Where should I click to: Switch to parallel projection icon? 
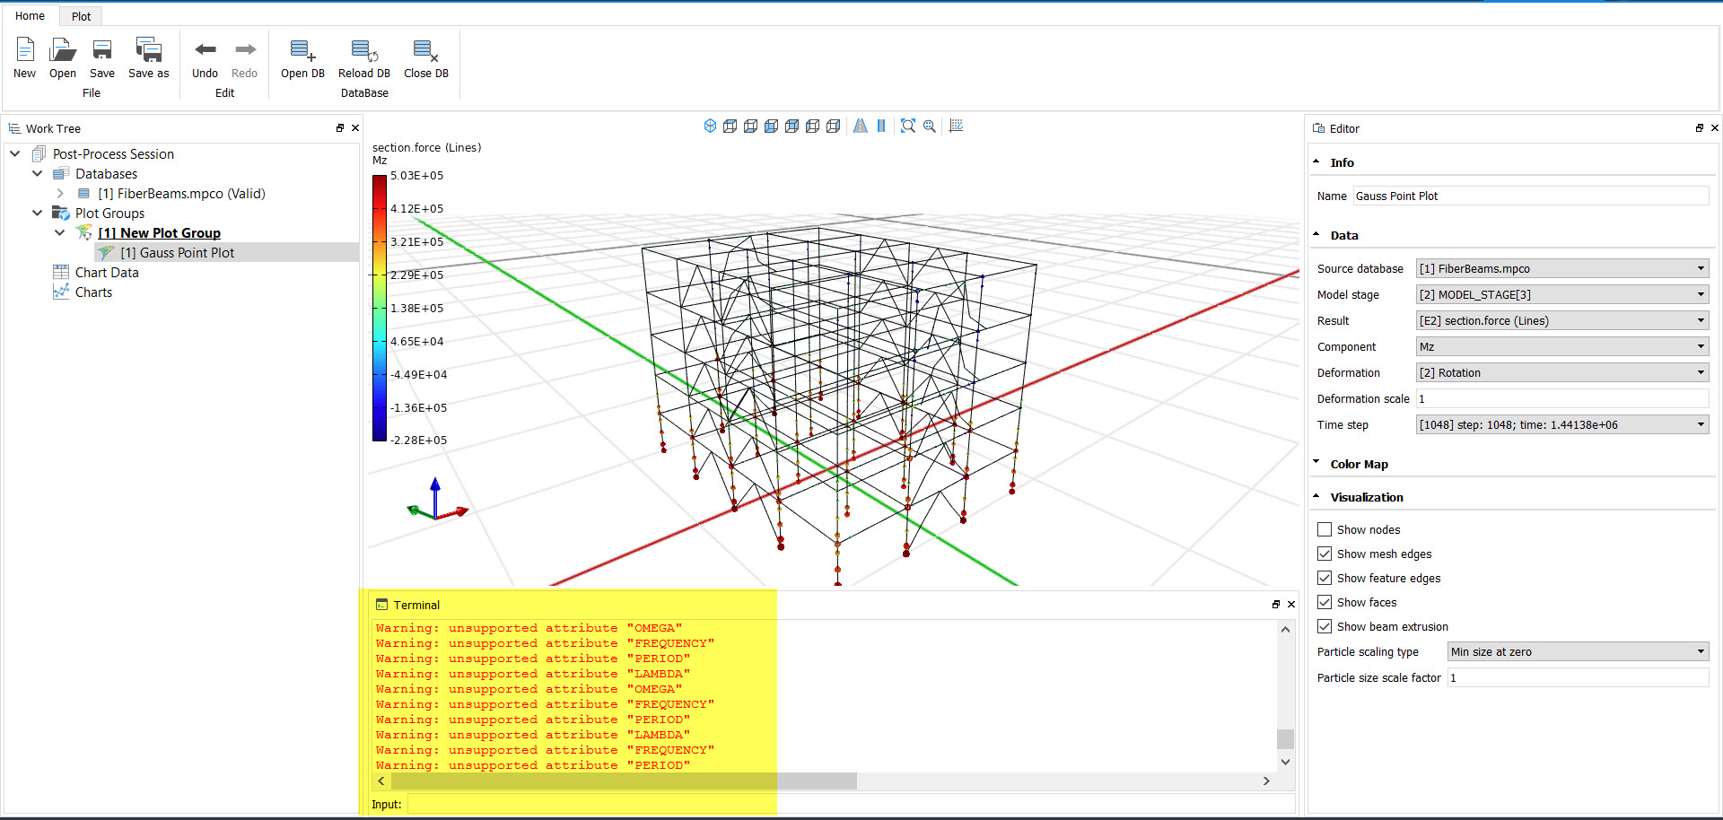pos(881,126)
